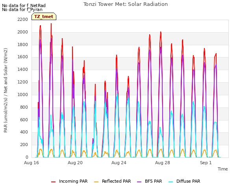Click the vertical PAR / Net and Solar axis title
Viewport: 252px width, 189px height.
6,90
